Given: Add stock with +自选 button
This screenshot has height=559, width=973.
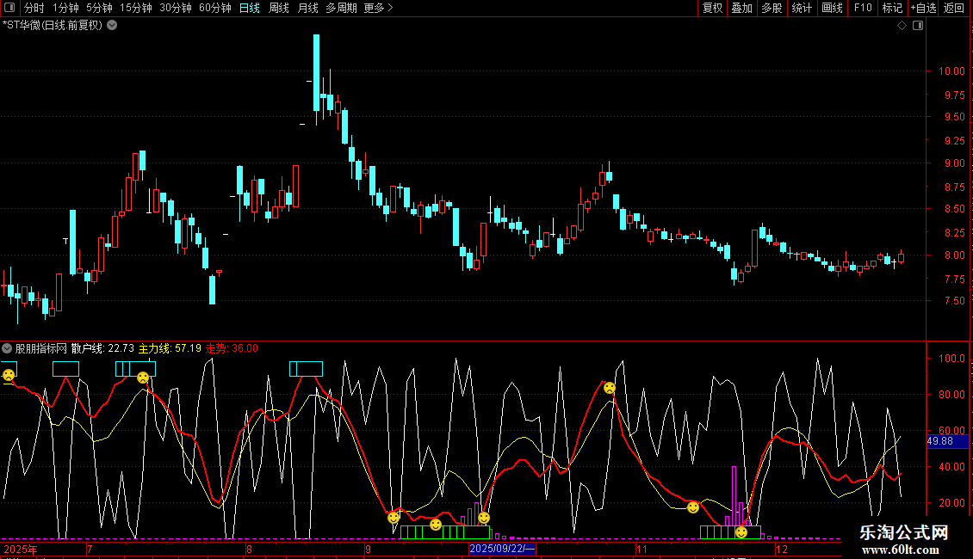Looking at the screenshot, I should tap(923, 8).
